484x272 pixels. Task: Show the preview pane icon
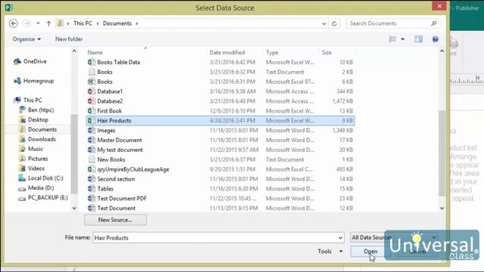coord(418,39)
